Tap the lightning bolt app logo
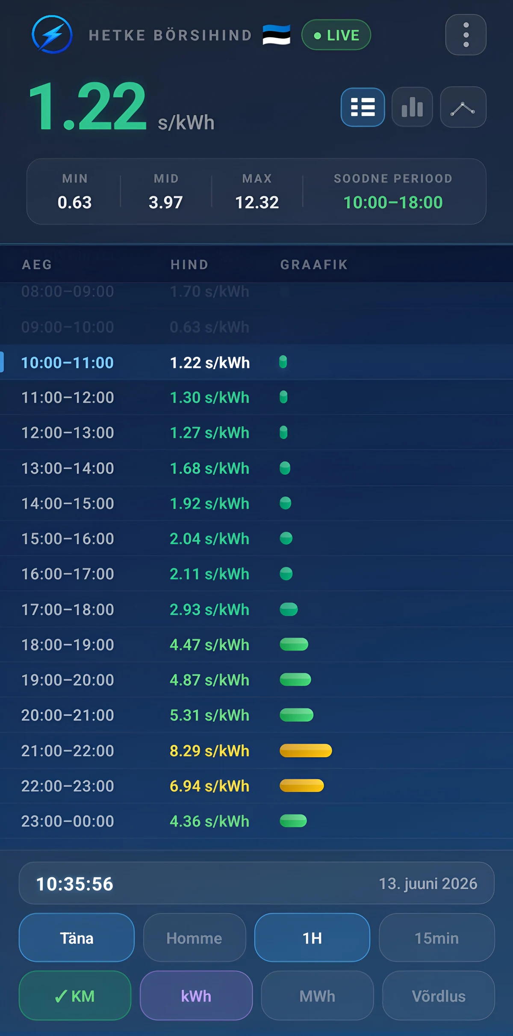 pyautogui.click(x=52, y=35)
